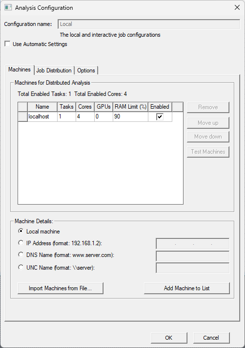
Task: Select the Local machine radio button
Action: tap(21, 231)
